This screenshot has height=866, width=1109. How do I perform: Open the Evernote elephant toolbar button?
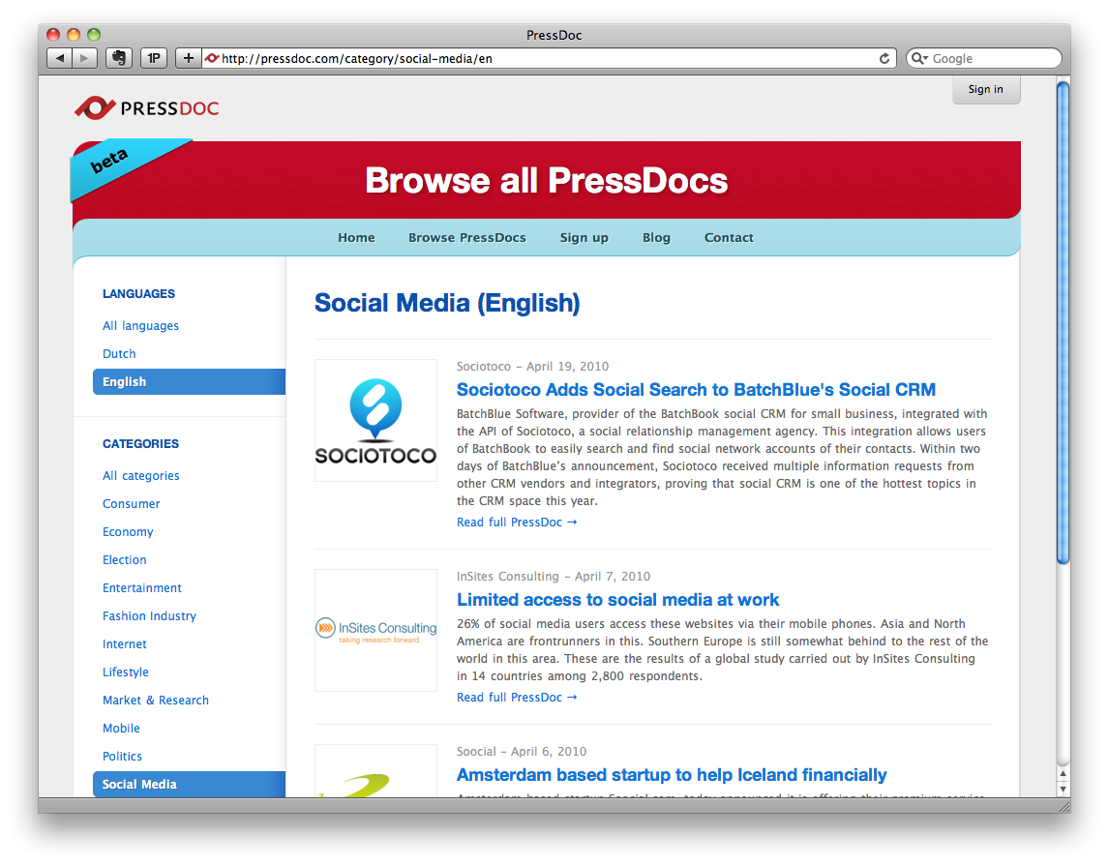click(x=119, y=58)
